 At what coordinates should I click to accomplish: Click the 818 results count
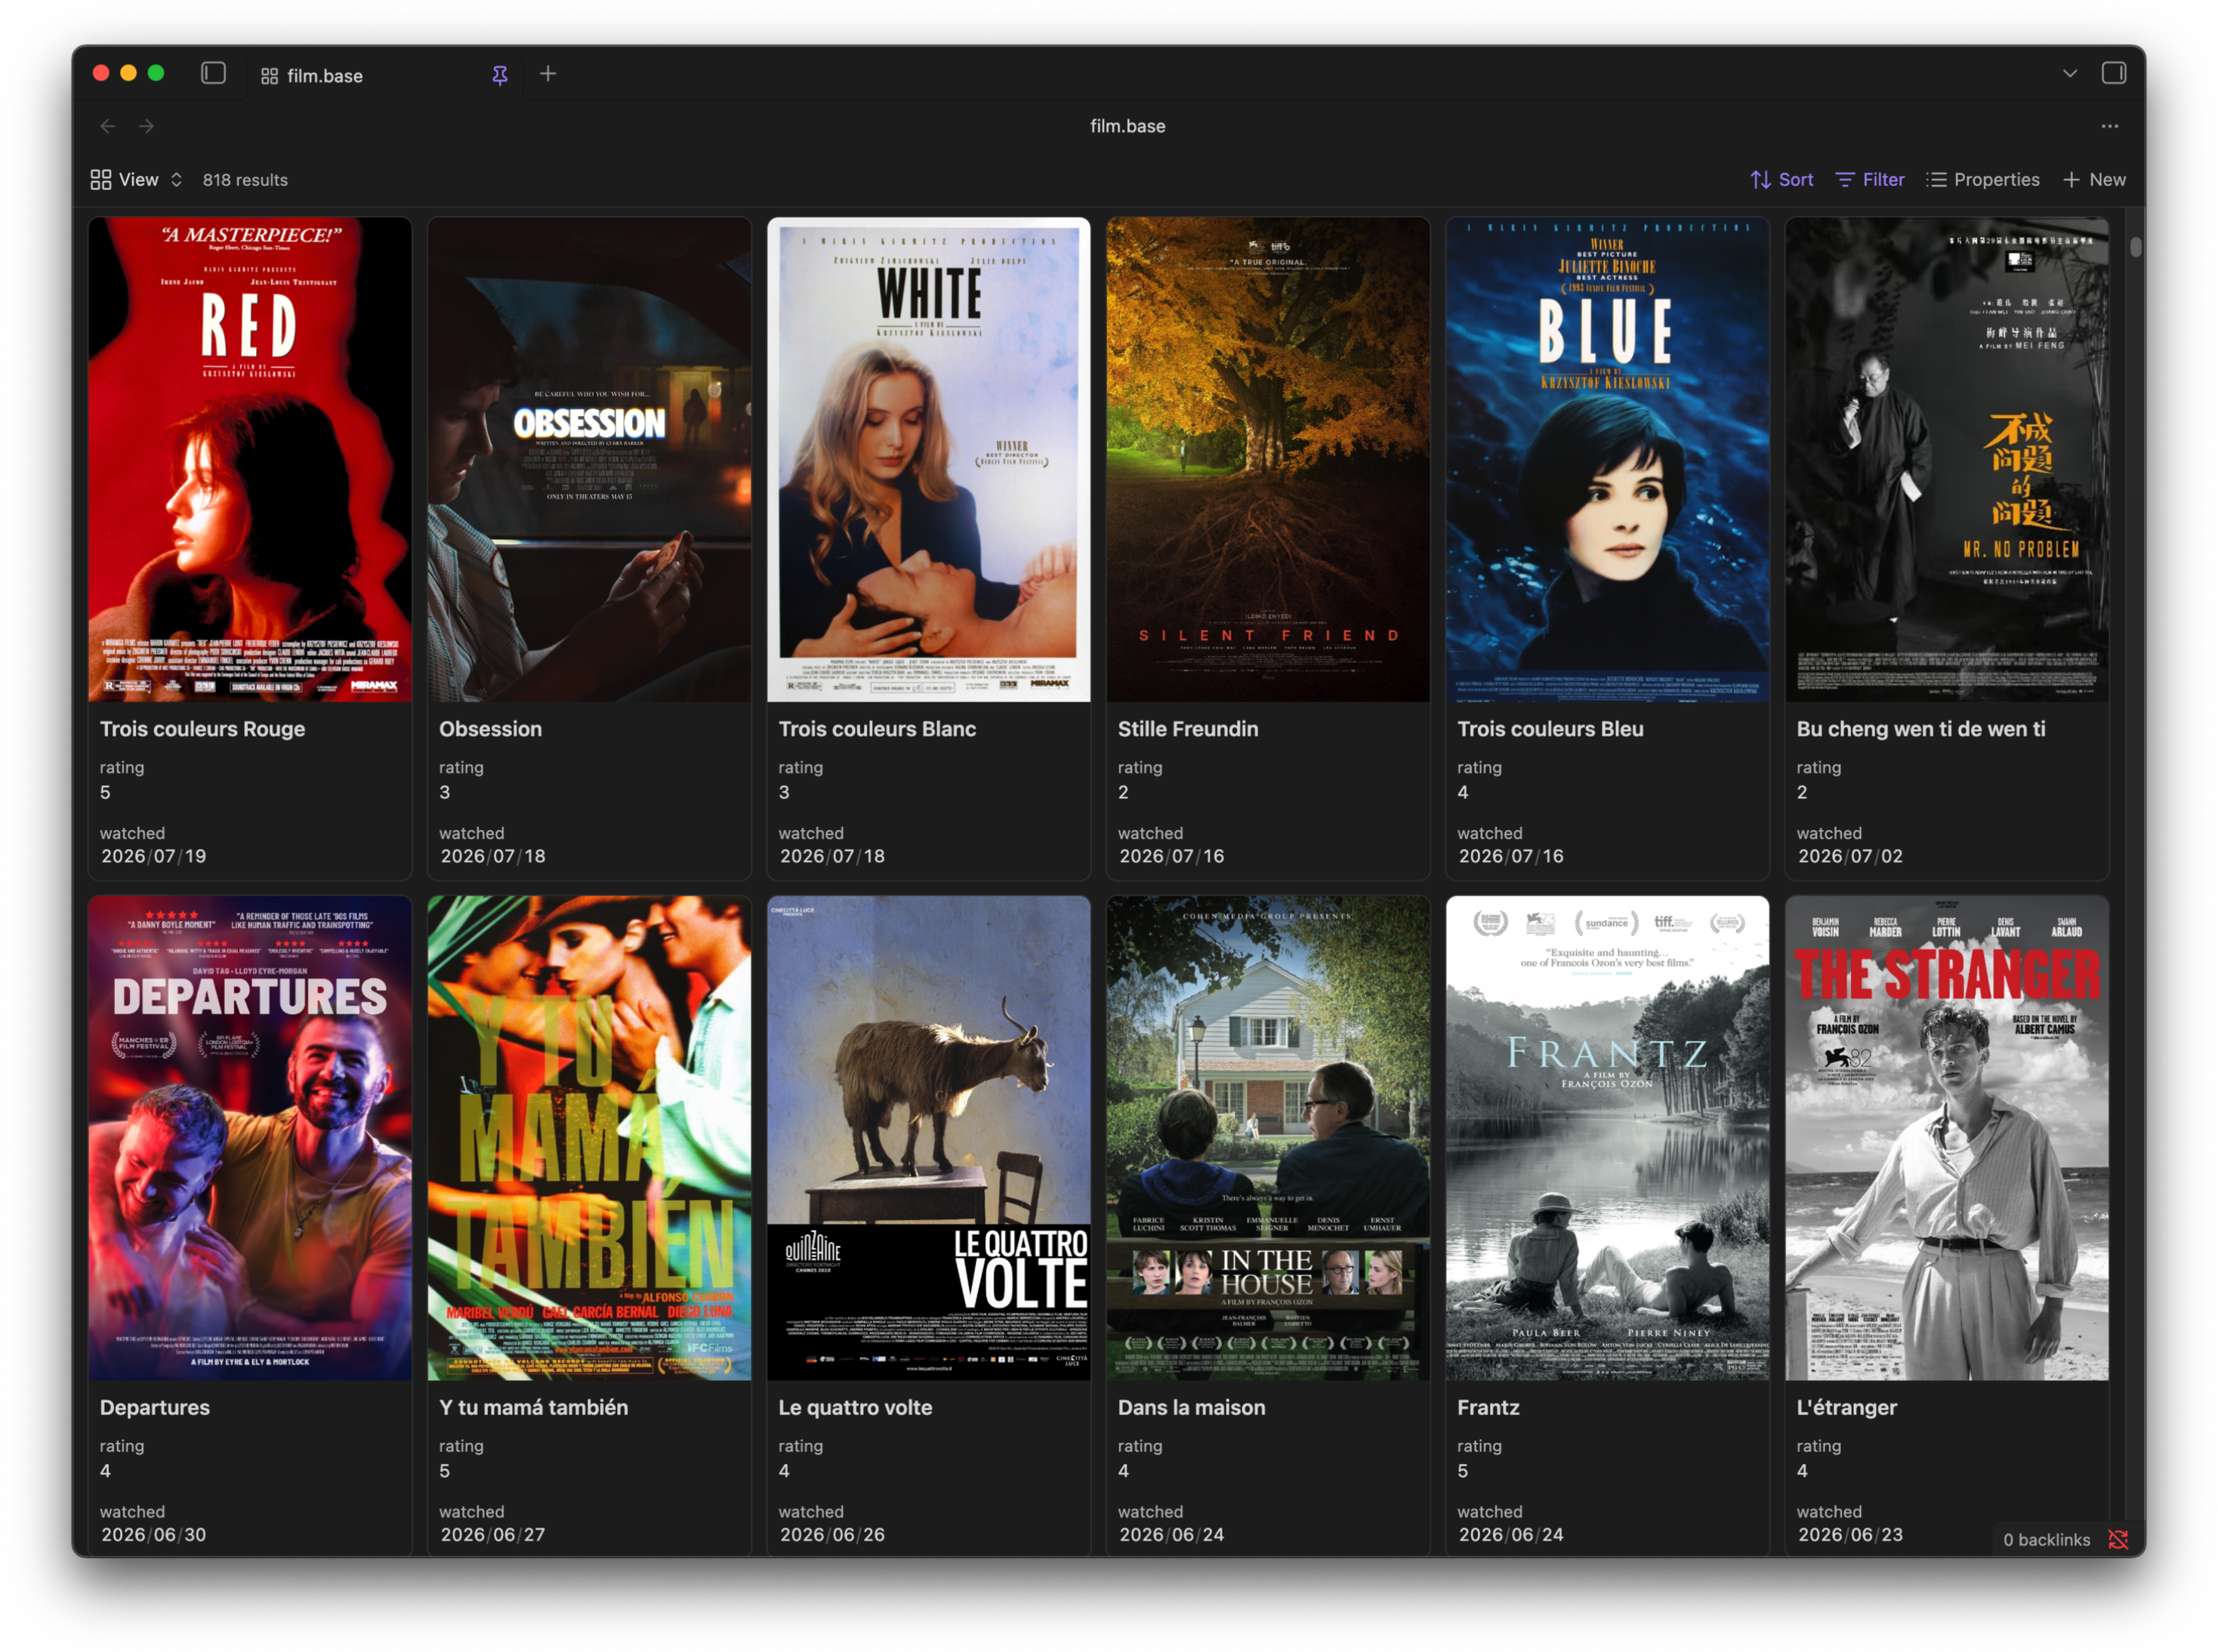pos(245,180)
